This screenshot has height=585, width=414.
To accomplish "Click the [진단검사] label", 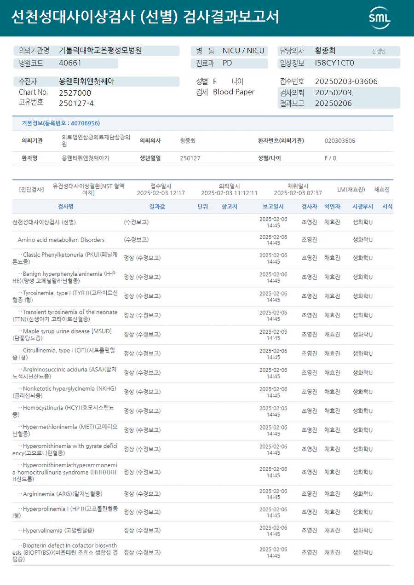I will [x=31, y=189].
